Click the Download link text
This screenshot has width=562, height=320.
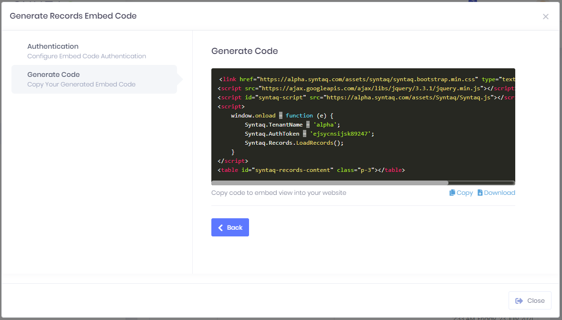[x=500, y=192]
